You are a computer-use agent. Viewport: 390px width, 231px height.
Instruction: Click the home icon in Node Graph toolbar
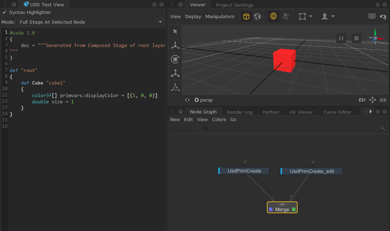[205, 128]
